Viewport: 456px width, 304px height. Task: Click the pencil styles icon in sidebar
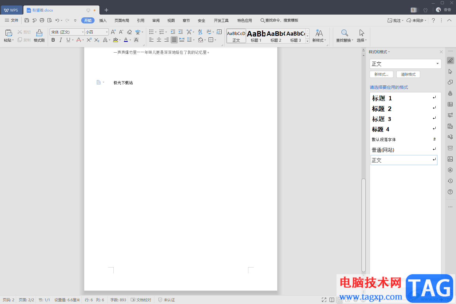450,60
